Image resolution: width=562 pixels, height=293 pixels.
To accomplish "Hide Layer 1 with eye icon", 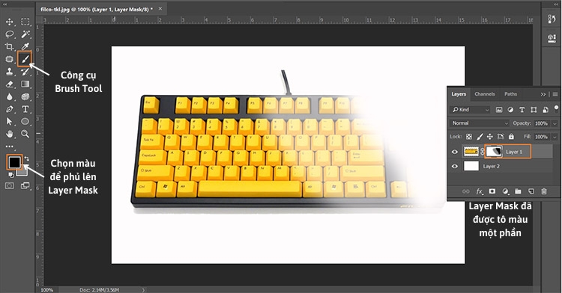I will 455,152.
